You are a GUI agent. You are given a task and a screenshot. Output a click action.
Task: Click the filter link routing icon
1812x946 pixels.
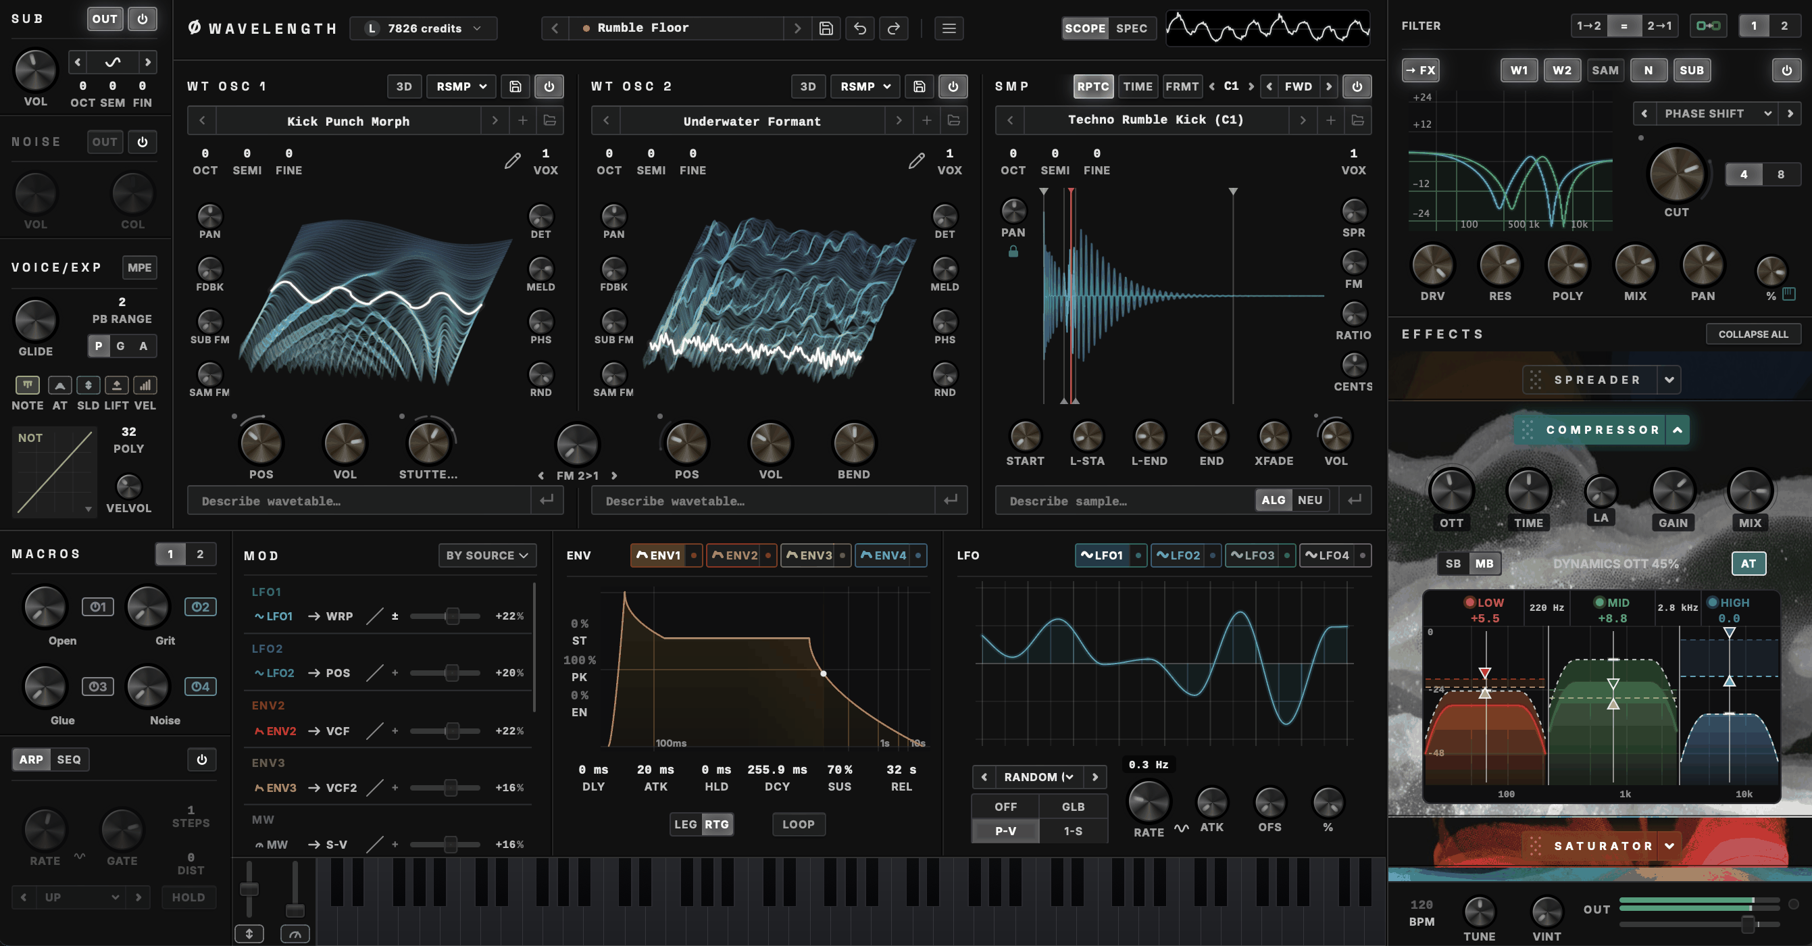coord(1708,26)
